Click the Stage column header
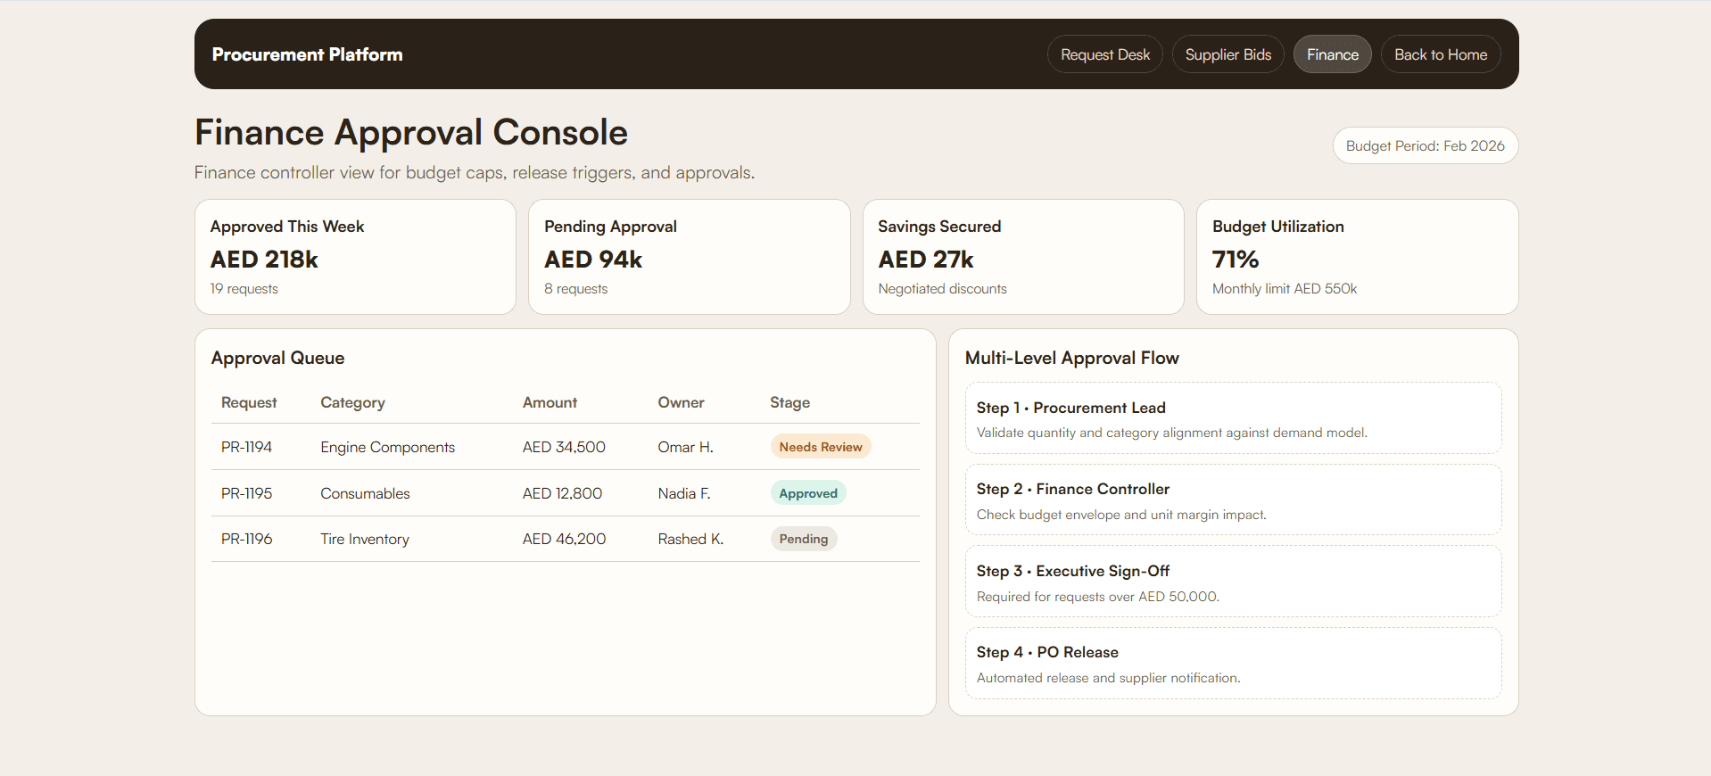 (x=789, y=402)
